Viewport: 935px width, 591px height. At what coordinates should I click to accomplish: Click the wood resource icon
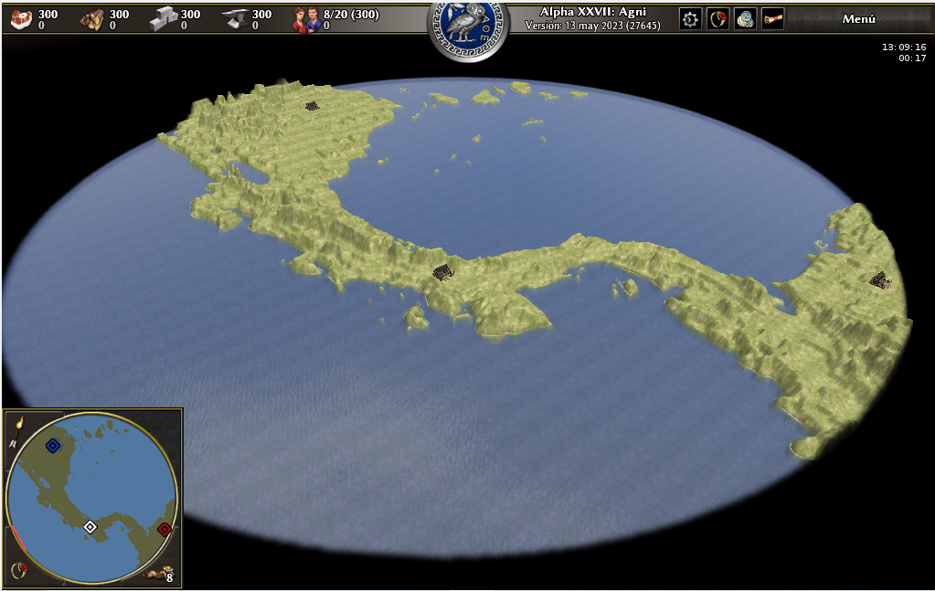pos(91,19)
